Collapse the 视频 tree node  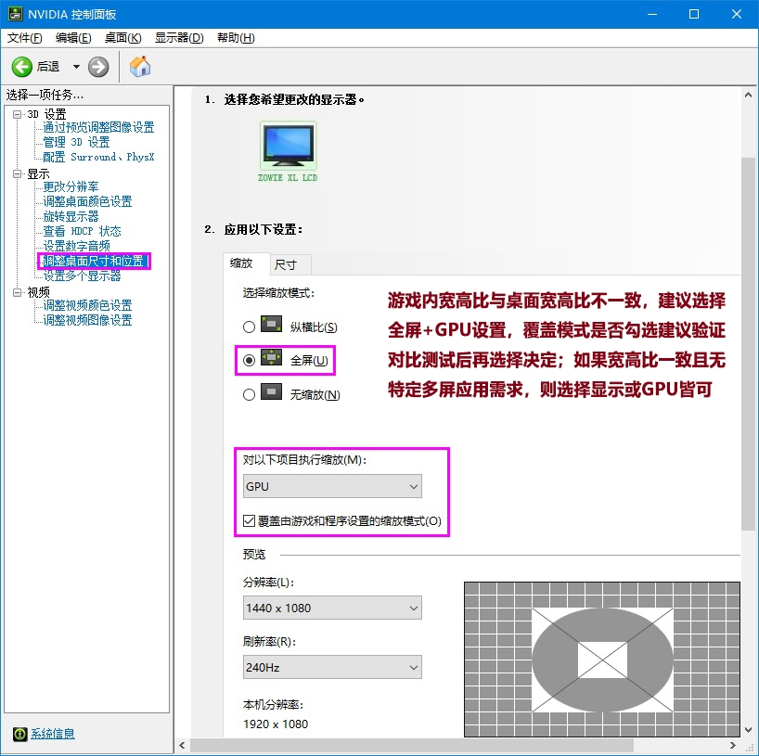point(18,292)
